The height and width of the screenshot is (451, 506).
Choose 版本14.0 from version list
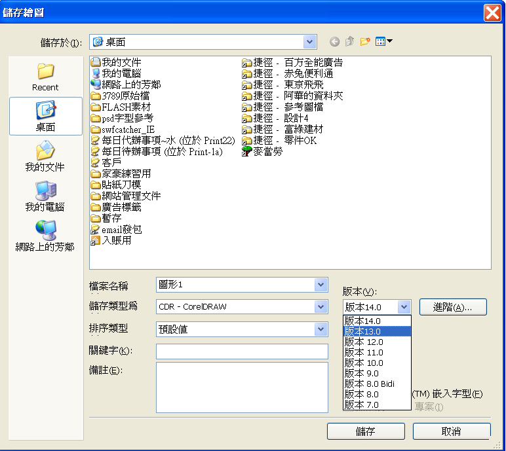click(x=377, y=321)
